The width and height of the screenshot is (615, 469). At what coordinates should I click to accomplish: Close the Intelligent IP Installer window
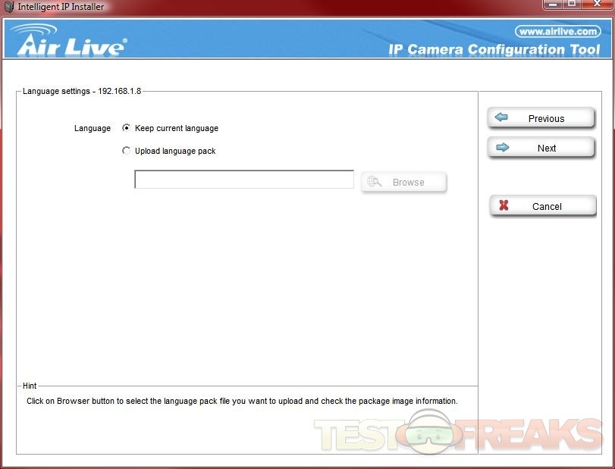(x=597, y=4)
